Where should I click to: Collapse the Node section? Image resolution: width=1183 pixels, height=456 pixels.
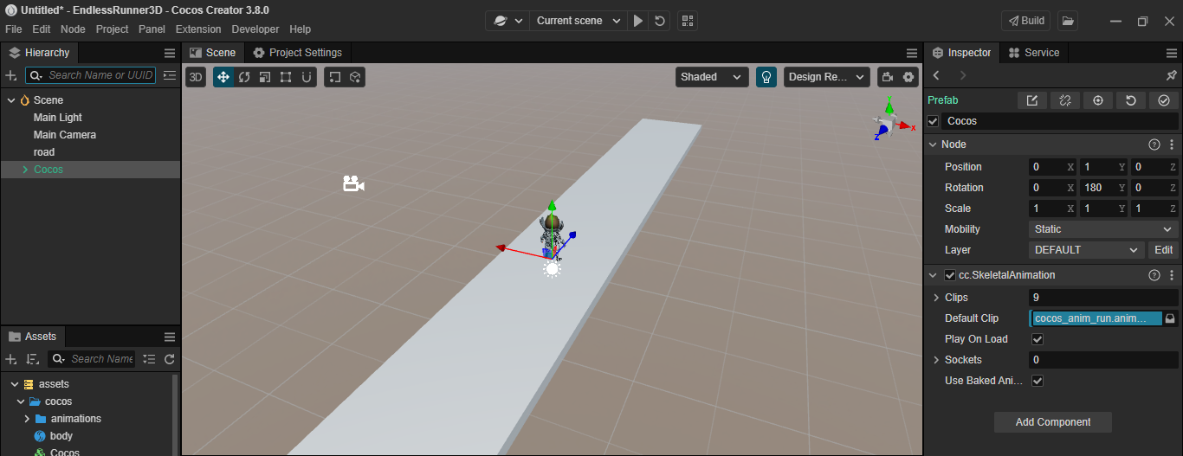pyautogui.click(x=933, y=145)
